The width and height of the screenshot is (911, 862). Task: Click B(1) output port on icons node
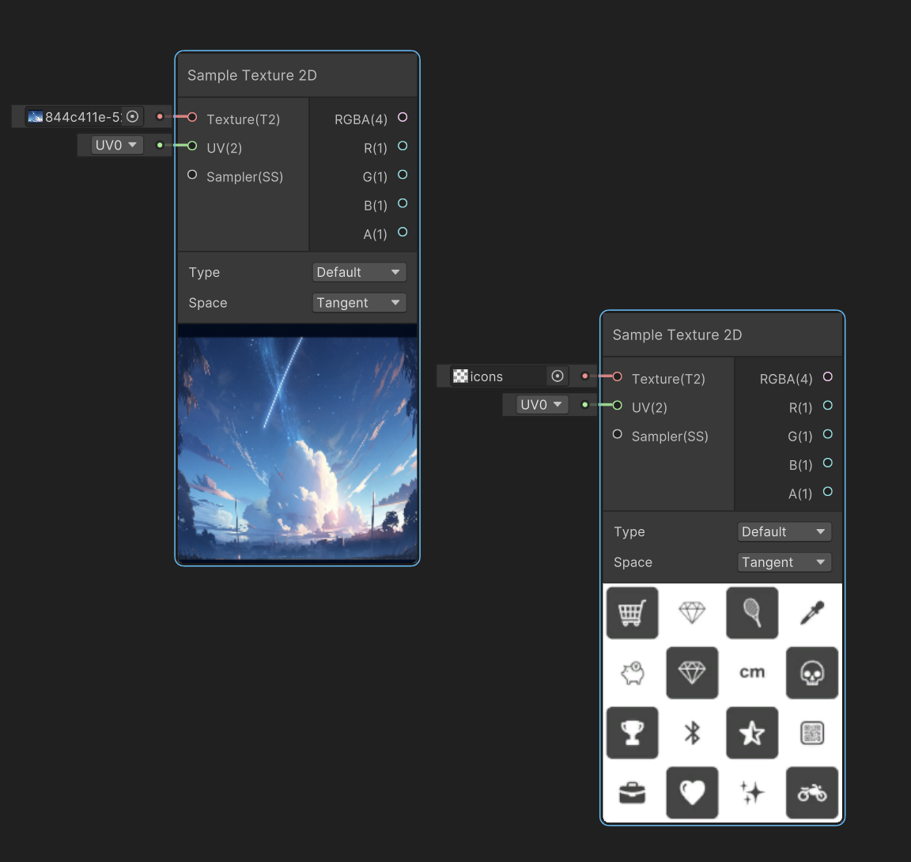pos(828,463)
